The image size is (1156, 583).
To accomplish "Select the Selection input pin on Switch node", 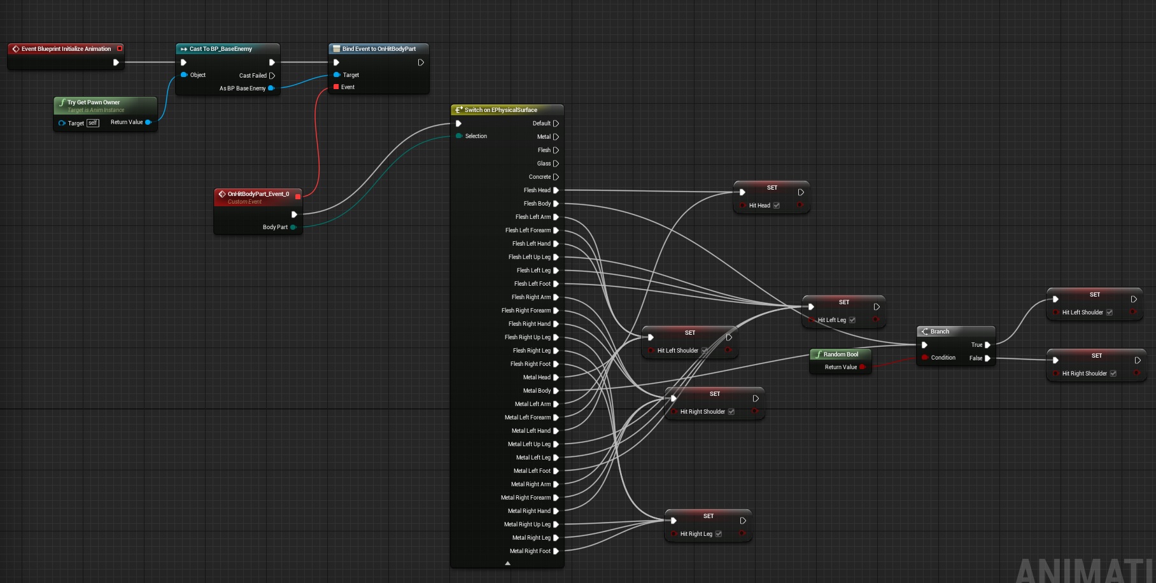I will coord(459,136).
